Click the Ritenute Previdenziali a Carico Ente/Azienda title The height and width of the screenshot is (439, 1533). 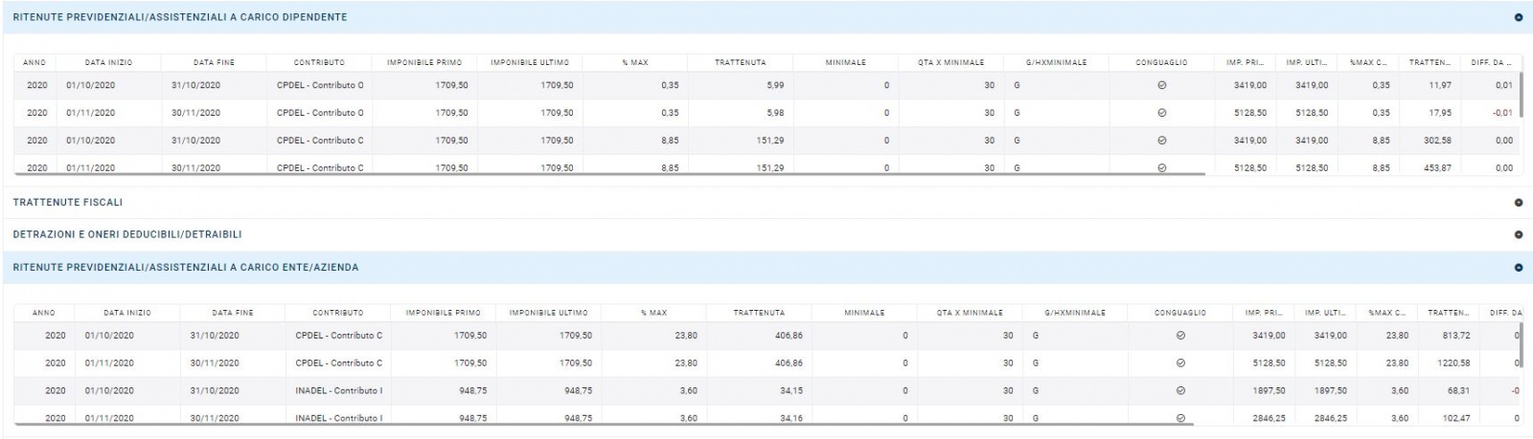click(x=186, y=268)
